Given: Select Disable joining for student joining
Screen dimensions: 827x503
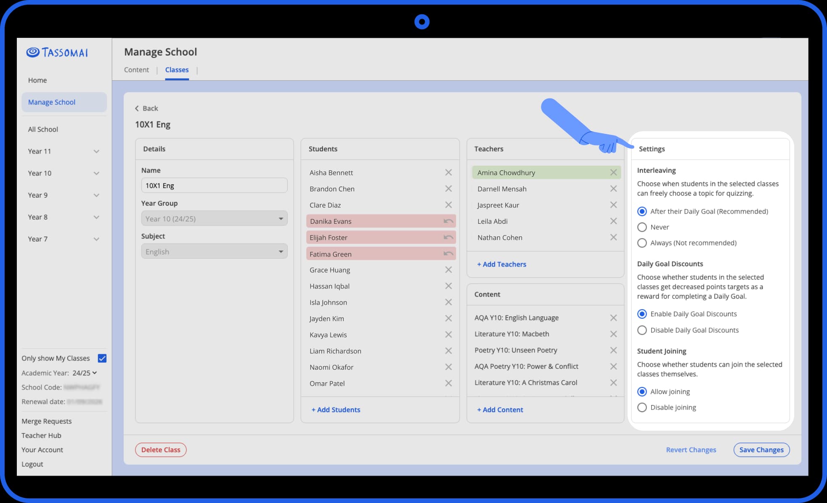Looking at the screenshot, I should 642,408.
